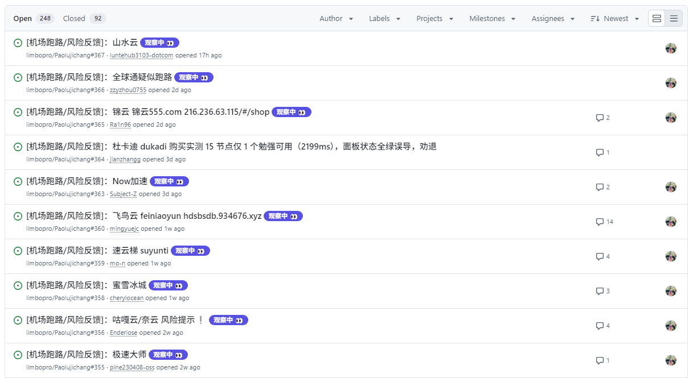Open the Author filter dropdown
This screenshot has width=689, height=378.
pos(337,19)
